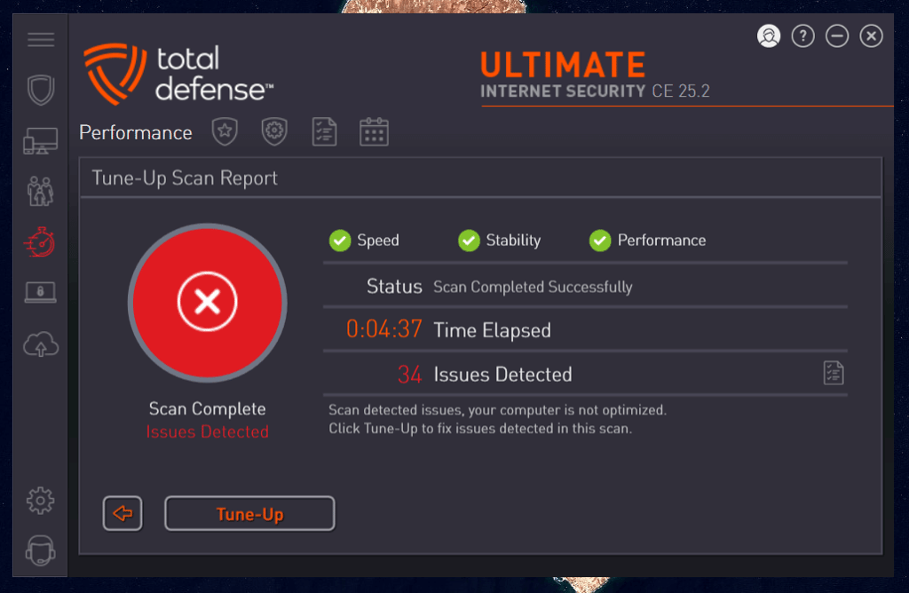Click the Tune-Up button

pos(249,514)
